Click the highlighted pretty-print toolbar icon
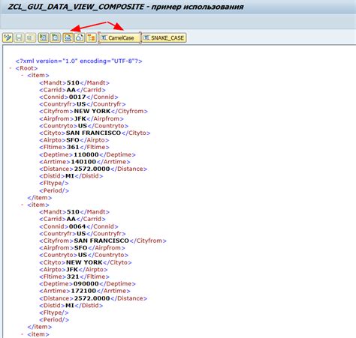356x338 pixels. pos(68,38)
